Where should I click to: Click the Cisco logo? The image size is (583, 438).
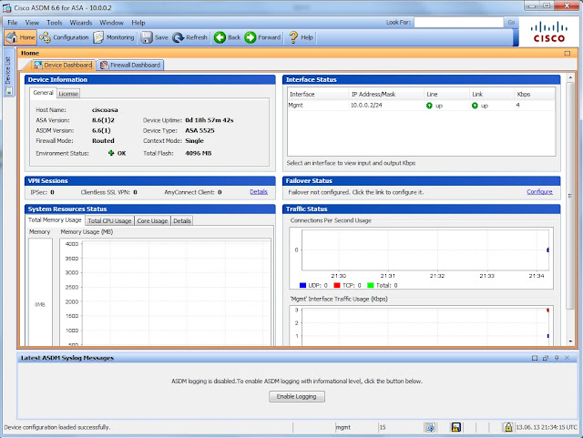[x=549, y=33]
